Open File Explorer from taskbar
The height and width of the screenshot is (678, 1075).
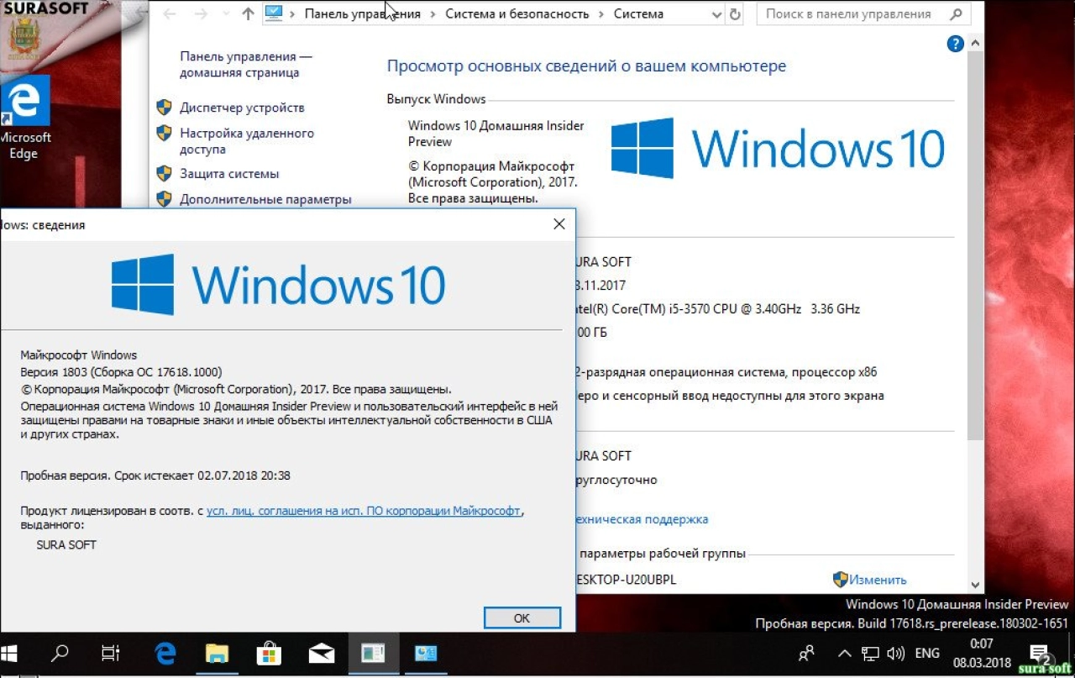pyautogui.click(x=217, y=654)
